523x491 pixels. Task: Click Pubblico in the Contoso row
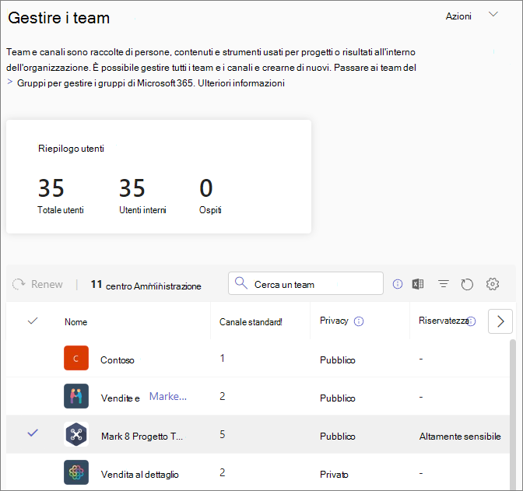pyautogui.click(x=338, y=360)
